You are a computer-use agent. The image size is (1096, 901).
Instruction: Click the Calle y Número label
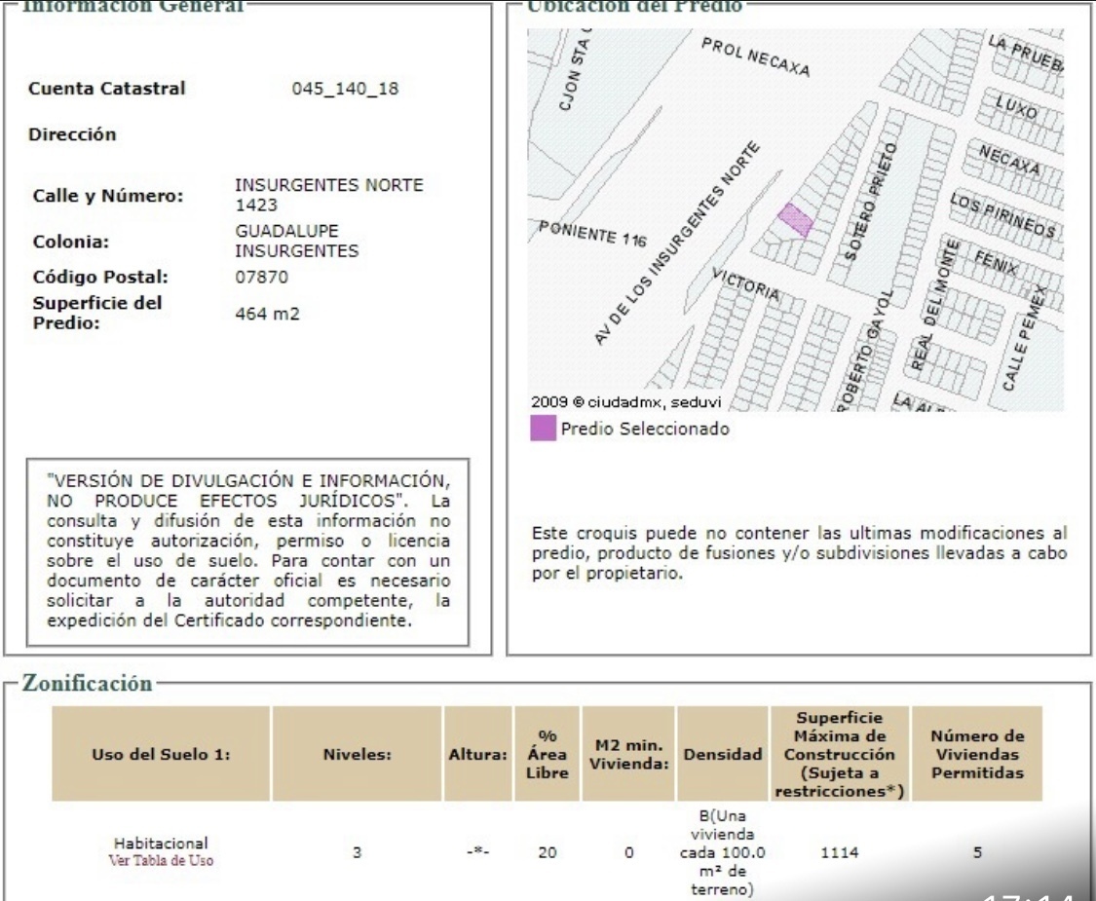pyautogui.click(x=107, y=196)
